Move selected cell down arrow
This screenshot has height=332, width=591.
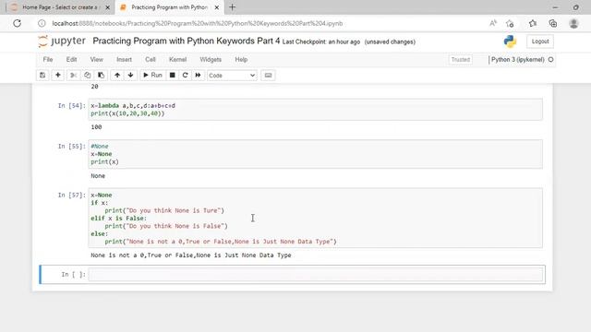tap(130, 76)
